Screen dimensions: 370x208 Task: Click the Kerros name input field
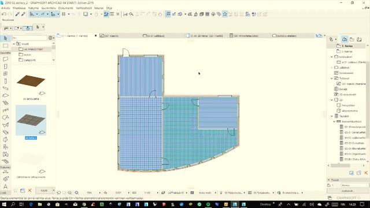click(x=354, y=185)
